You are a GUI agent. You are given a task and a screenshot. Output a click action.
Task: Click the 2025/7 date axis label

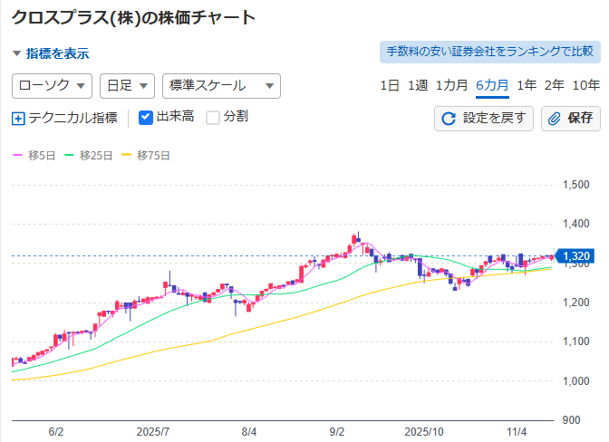[153, 432]
